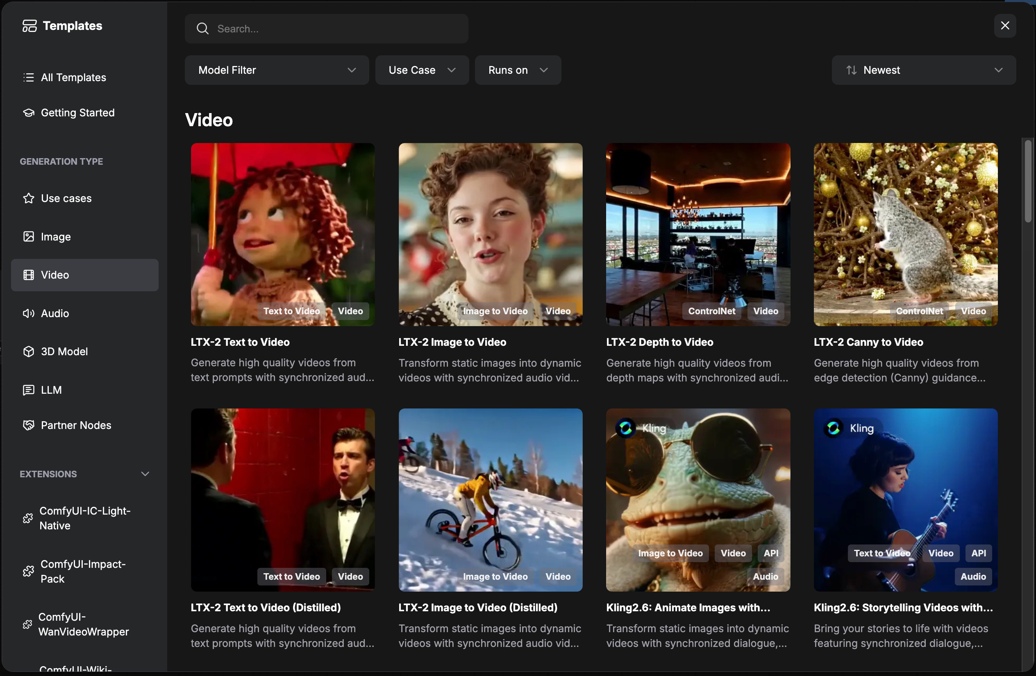Click the ComfyUI-Impact-Pack extension puzzle icon
Screen dimensions: 1036x676
pos(28,571)
